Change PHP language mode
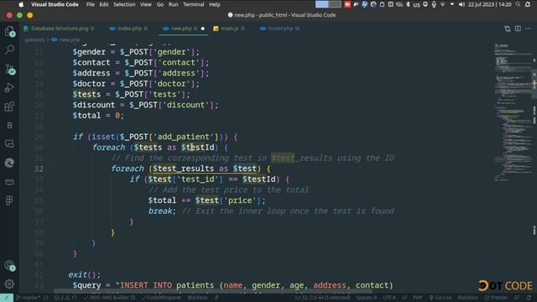Image resolution: width=537 pixels, height=302 pixels. coord(418,298)
